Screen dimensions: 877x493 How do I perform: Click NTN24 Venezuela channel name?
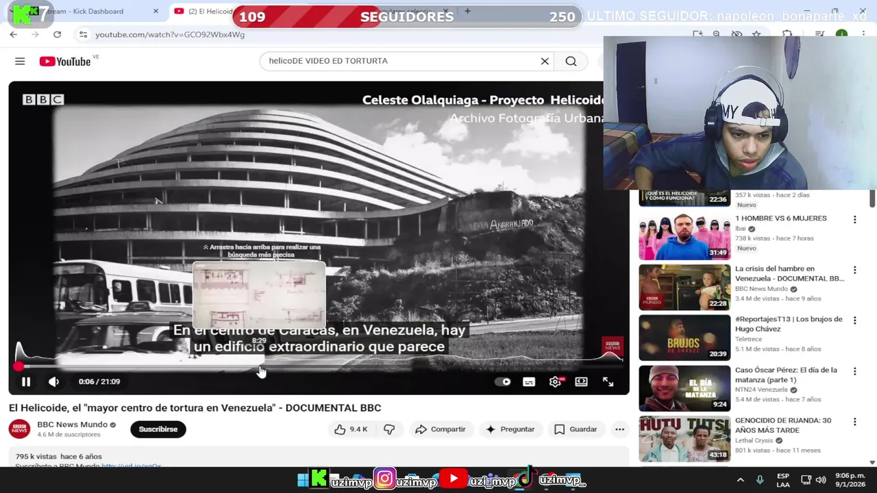[x=762, y=390]
